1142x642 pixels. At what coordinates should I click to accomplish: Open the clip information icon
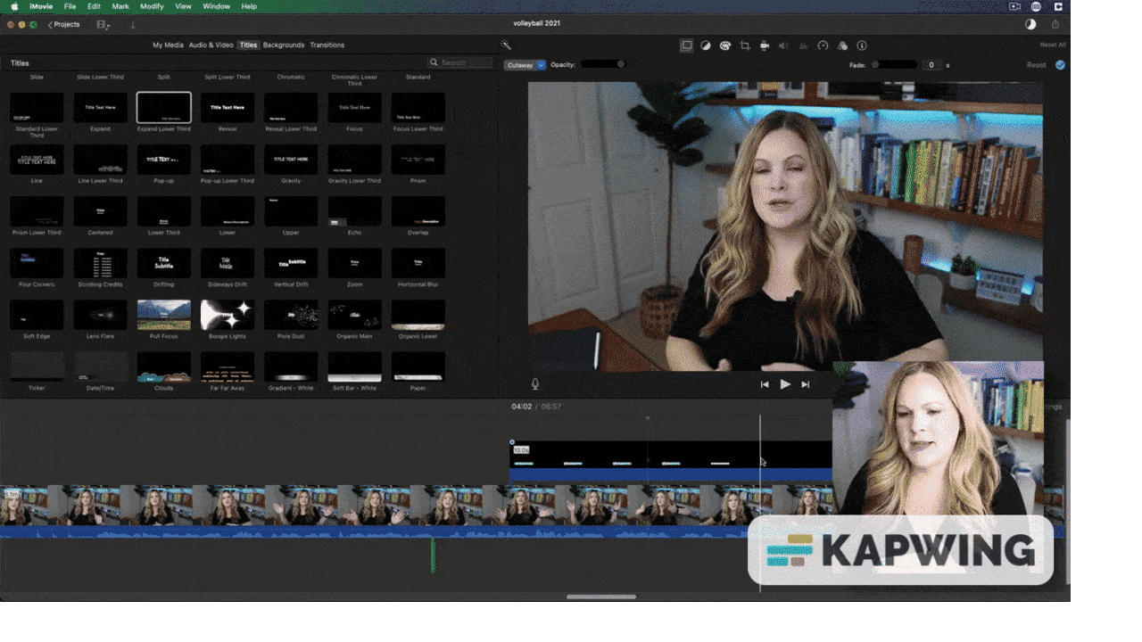click(862, 45)
